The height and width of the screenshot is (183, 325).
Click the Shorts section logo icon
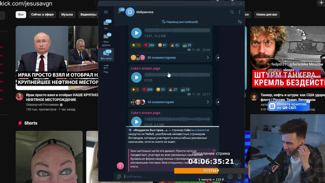tap(20, 123)
